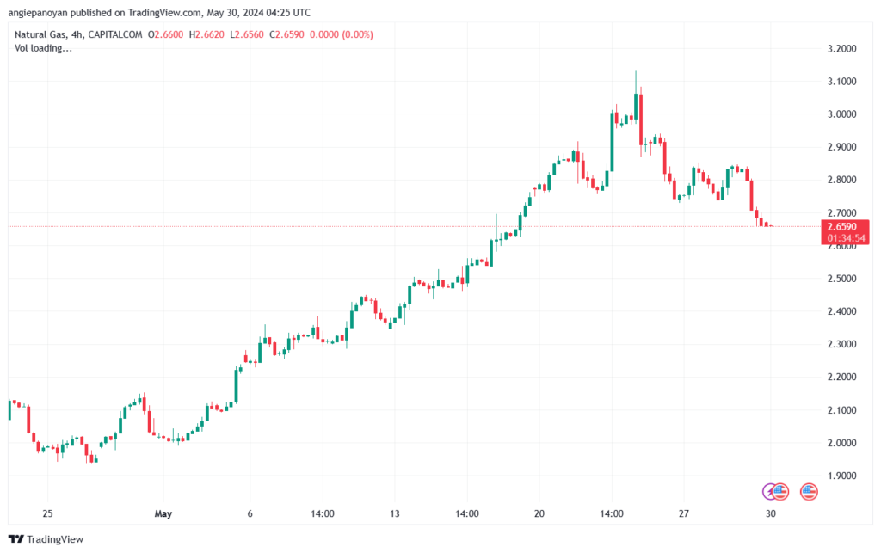The height and width of the screenshot is (553, 881).
Task: Select the 27 date on time axis
Action: 683,513
